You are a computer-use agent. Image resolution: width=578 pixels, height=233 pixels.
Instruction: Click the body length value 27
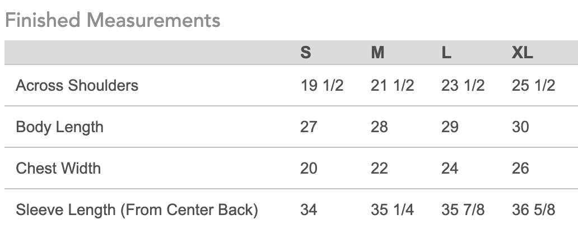309,127
